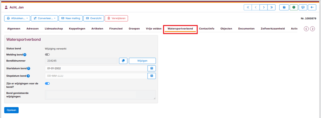Click the person icon beside Acht, Jan
Viewport: 321px width, 118px height.
(x=6, y=7)
